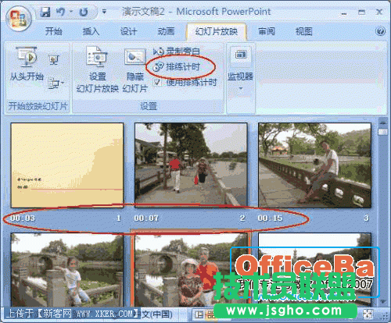Click the 录制旁白 button

pos(177,51)
